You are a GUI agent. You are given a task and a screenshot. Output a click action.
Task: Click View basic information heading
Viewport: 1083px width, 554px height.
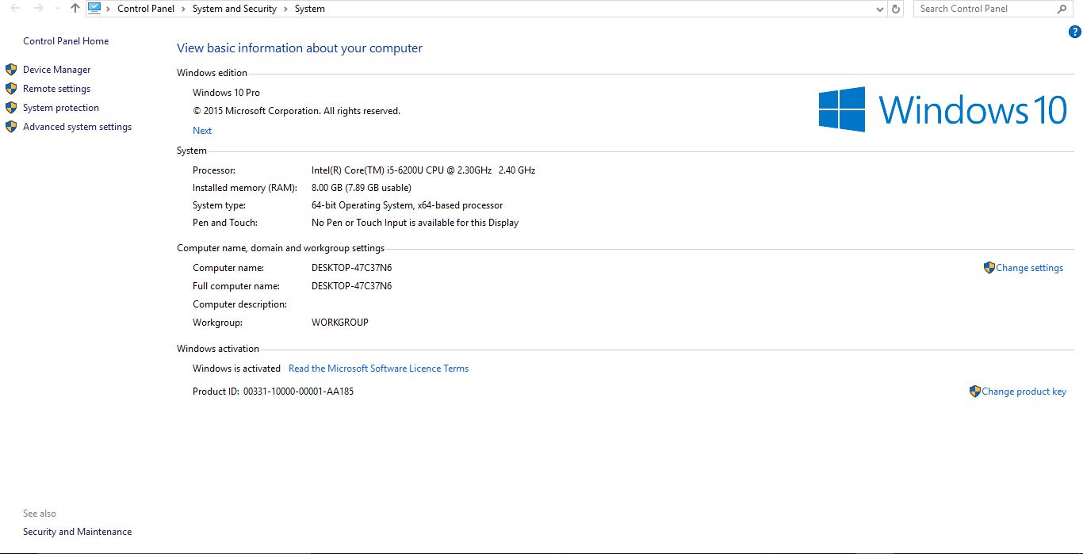pos(300,48)
